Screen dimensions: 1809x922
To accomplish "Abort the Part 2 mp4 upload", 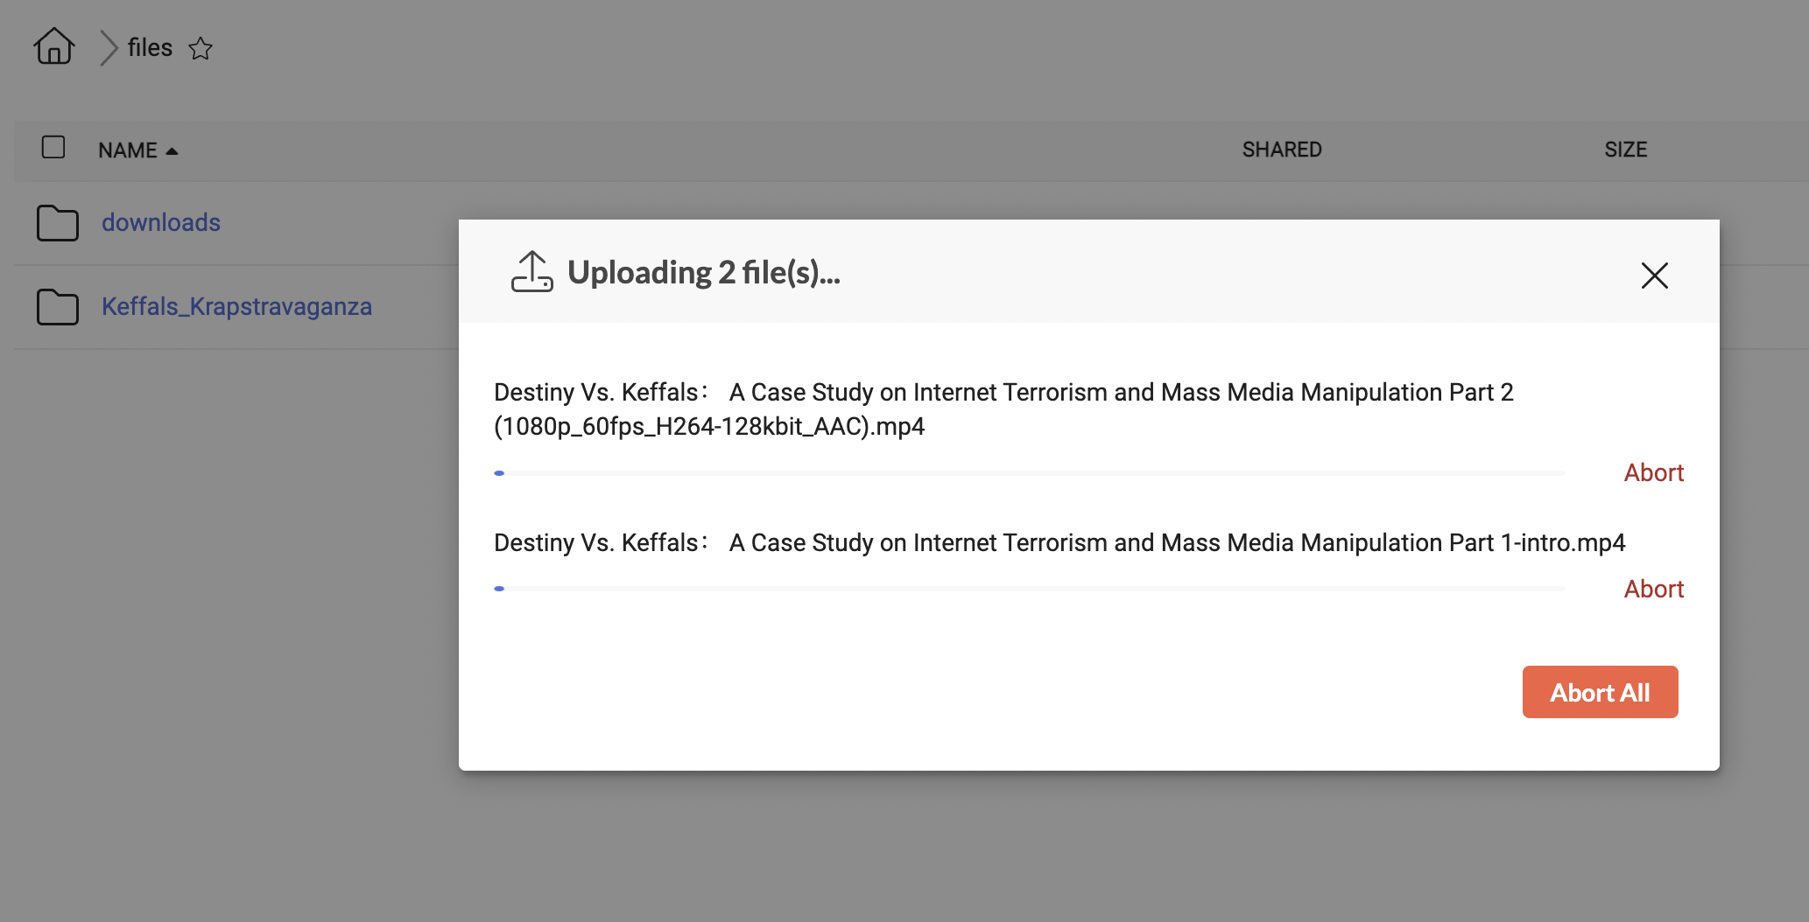I will click(1653, 472).
